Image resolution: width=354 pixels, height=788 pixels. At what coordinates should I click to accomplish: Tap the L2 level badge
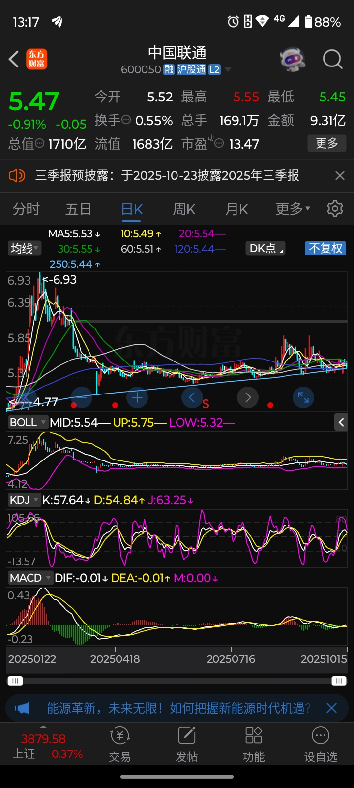point(214,69)
